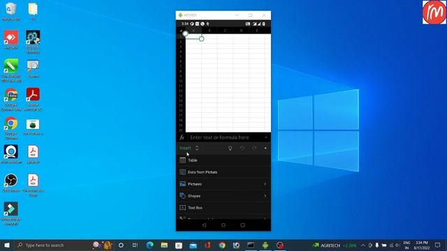
Task: Collapse the ribbon with the down arrow
Action: pyautogui.click(x=265, y=149)
